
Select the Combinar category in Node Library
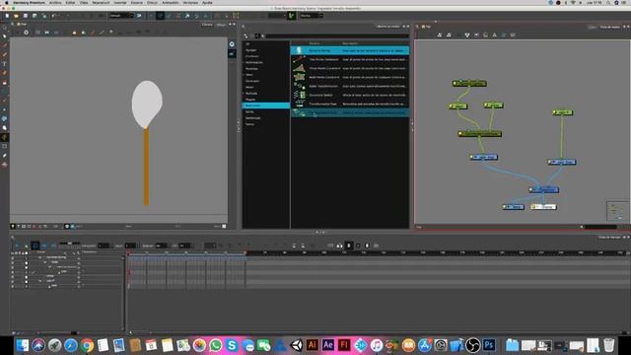[x=252, y=56]
